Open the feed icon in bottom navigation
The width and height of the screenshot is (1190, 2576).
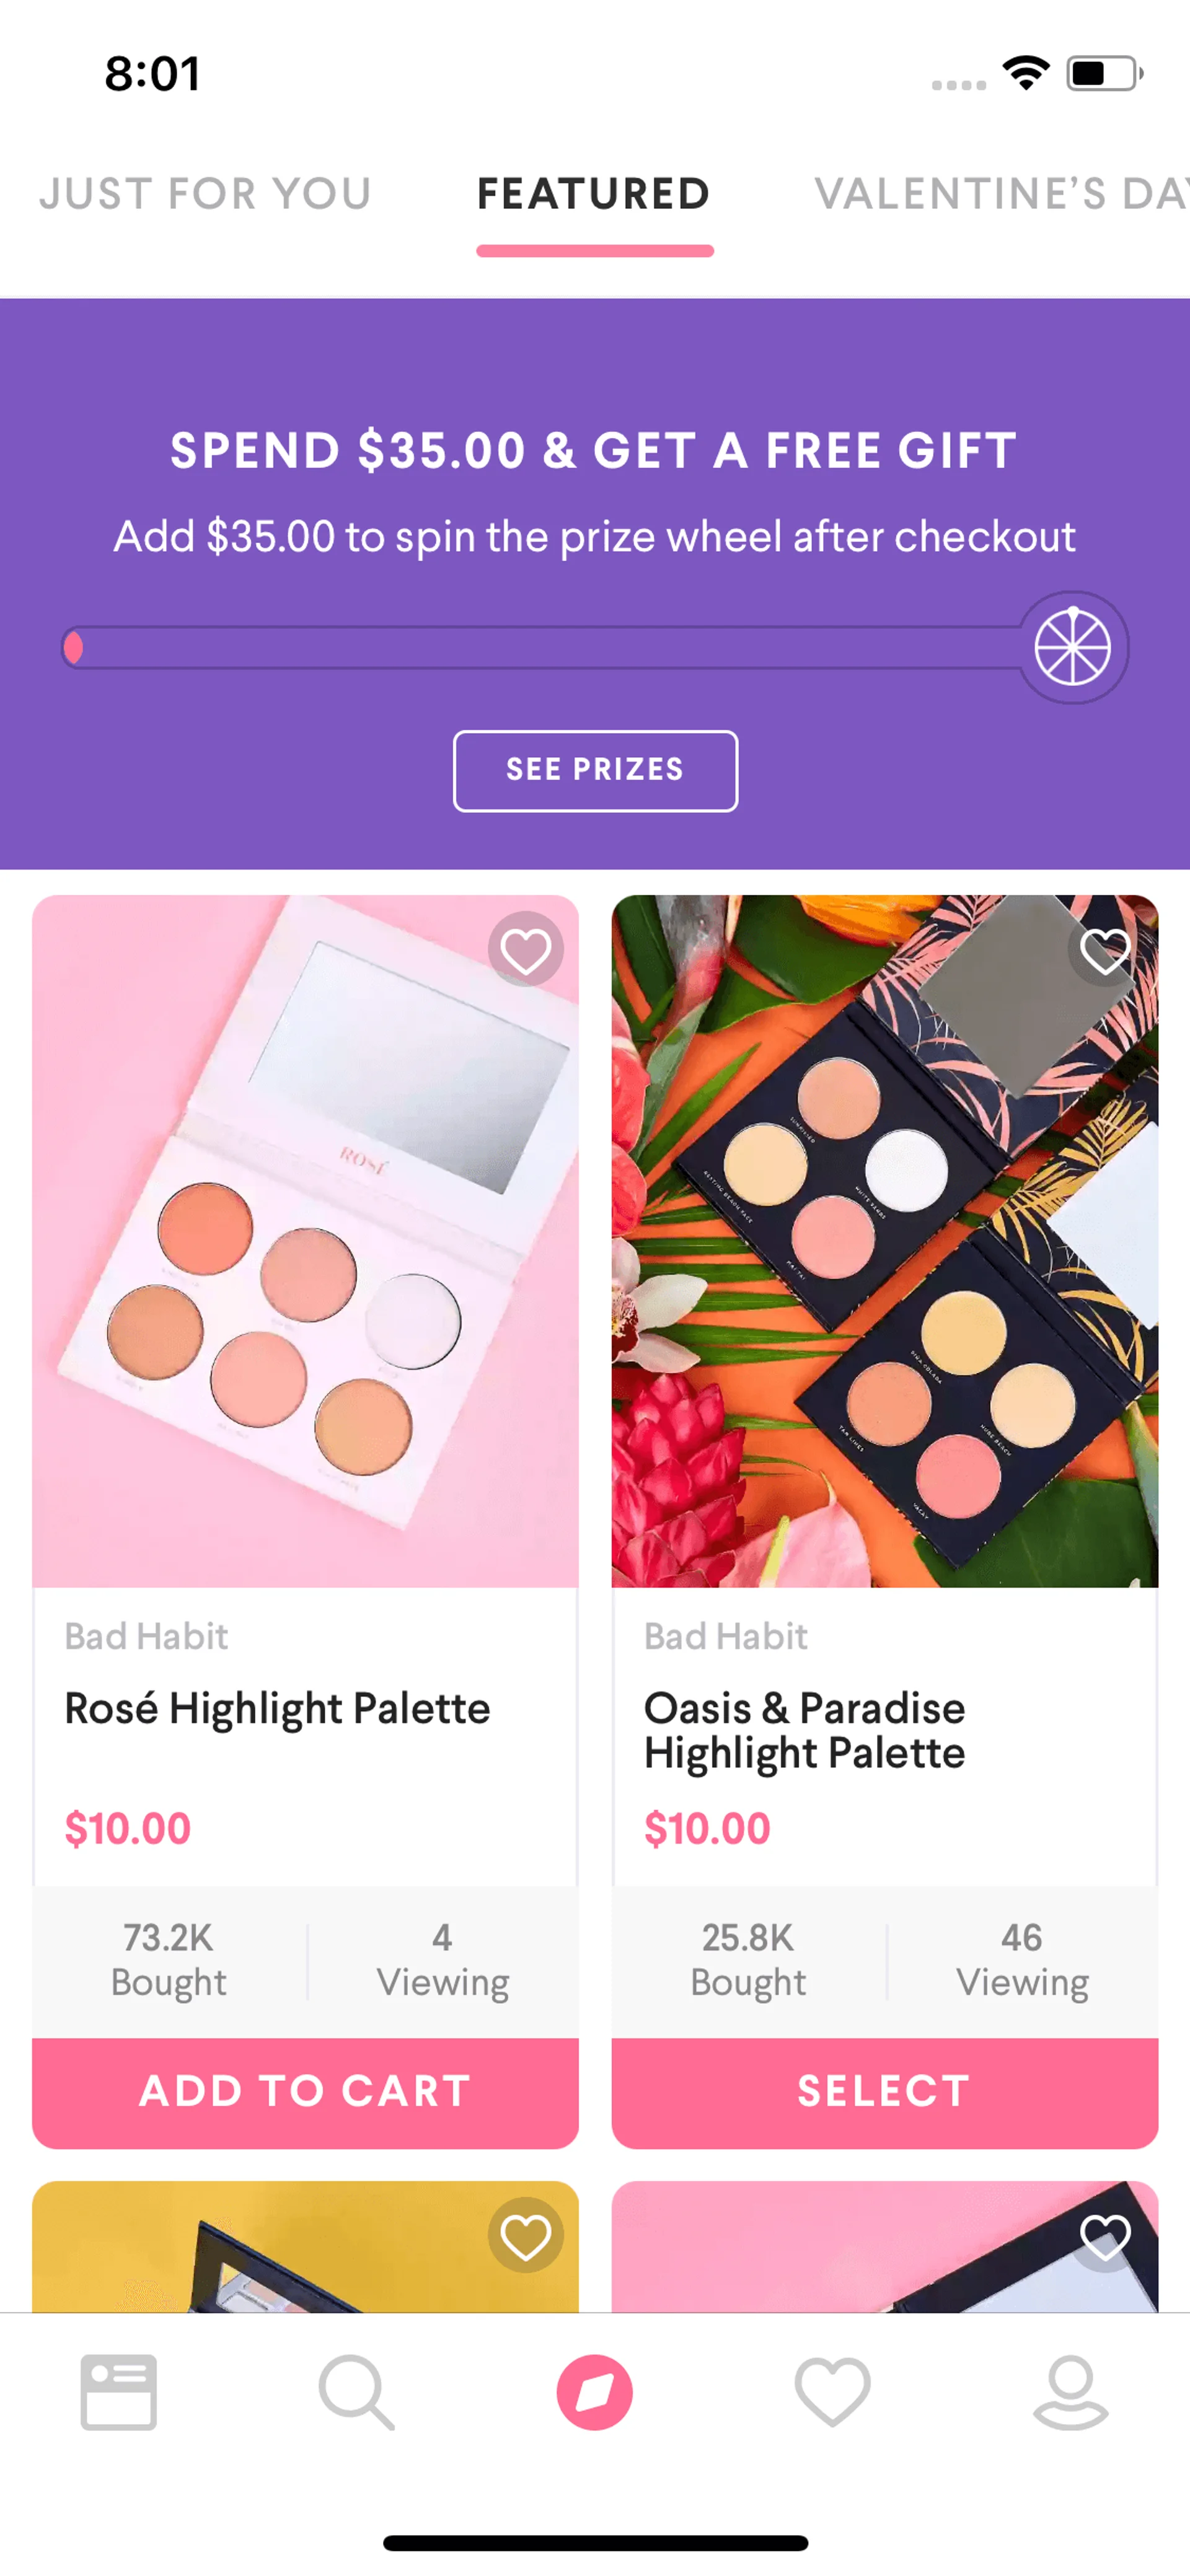(118, 2391)
